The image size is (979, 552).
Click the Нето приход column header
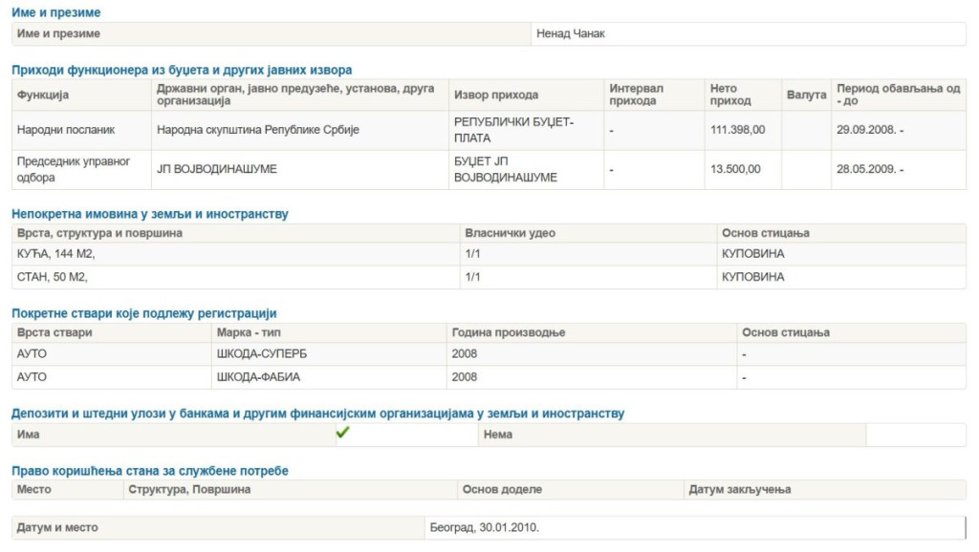[x=730, y=95]
